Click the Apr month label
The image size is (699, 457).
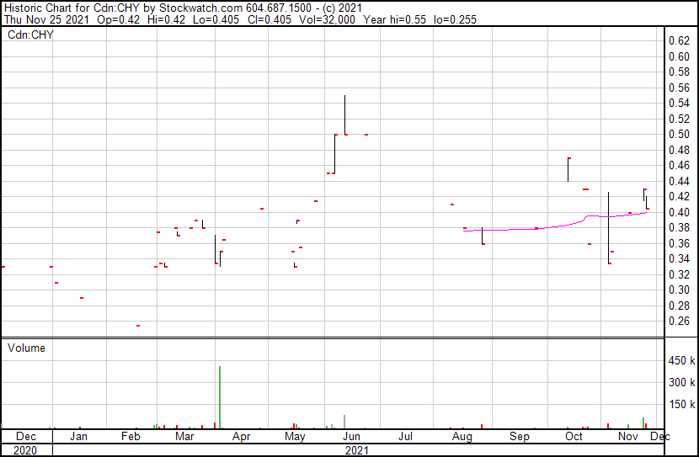pos(241,436)
